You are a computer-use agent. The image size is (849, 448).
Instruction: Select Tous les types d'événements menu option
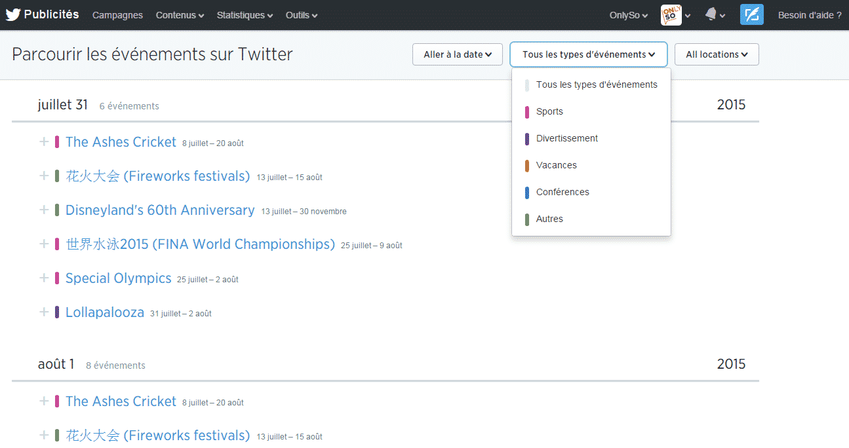[x=591, y=84]
